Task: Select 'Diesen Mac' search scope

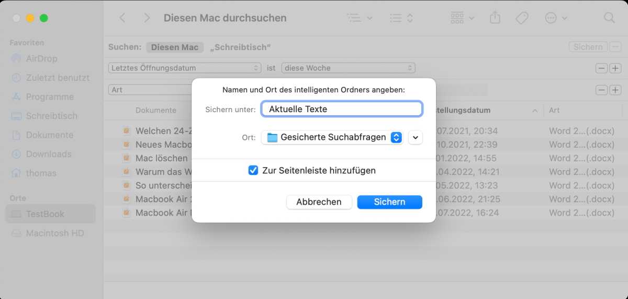Action: 175,47
